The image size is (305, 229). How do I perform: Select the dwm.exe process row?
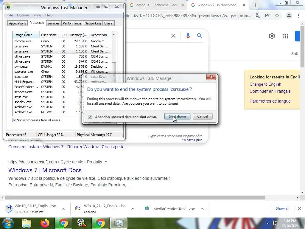(62, 66)
